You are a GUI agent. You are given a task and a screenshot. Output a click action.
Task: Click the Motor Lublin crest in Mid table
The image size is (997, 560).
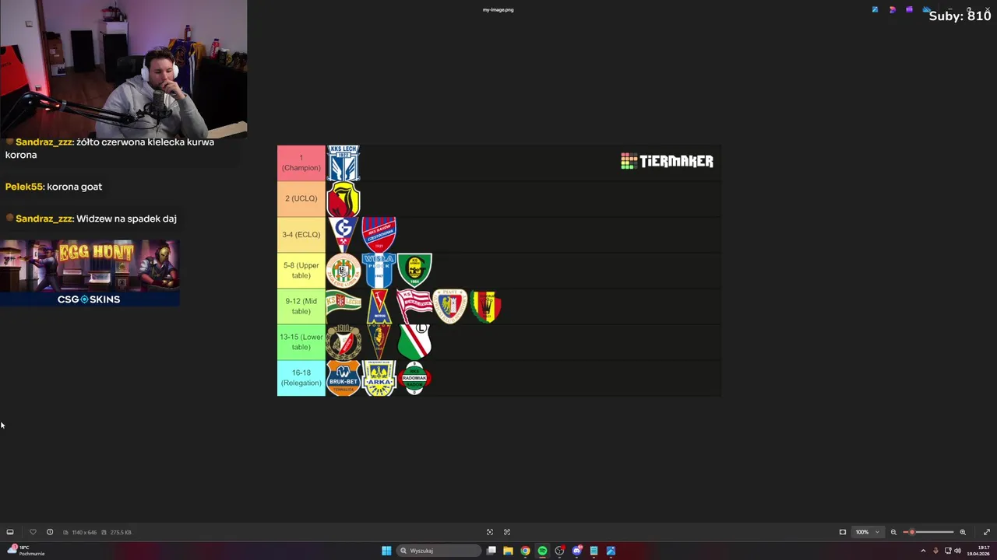click(379, 306)
